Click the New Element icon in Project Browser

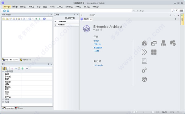[x=14, y=19]
